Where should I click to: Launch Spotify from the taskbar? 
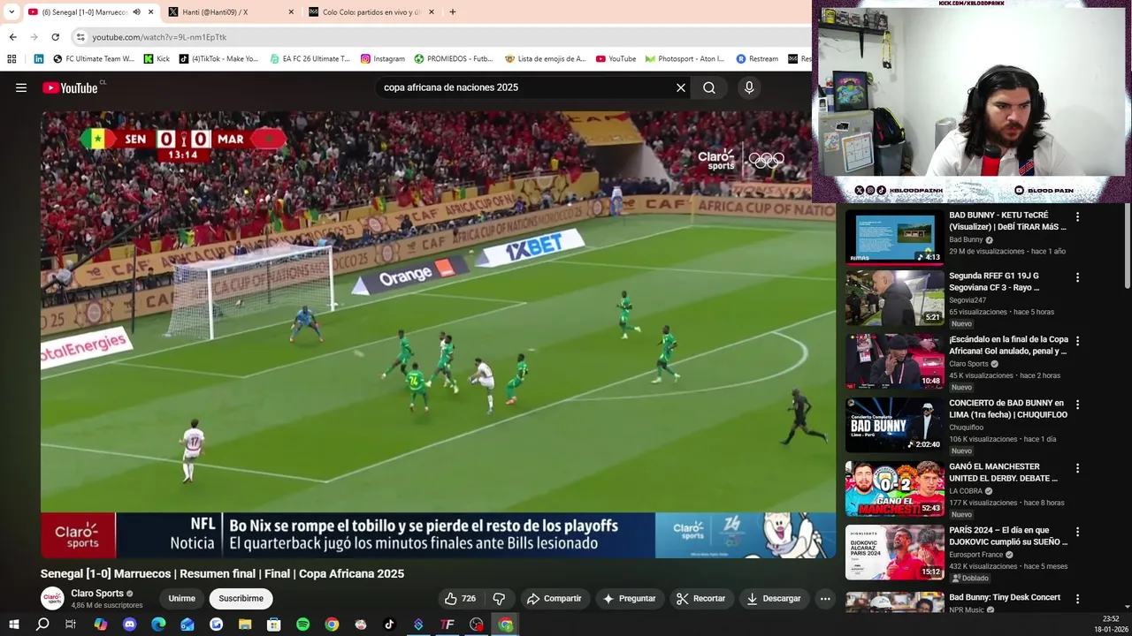point(302,625)
